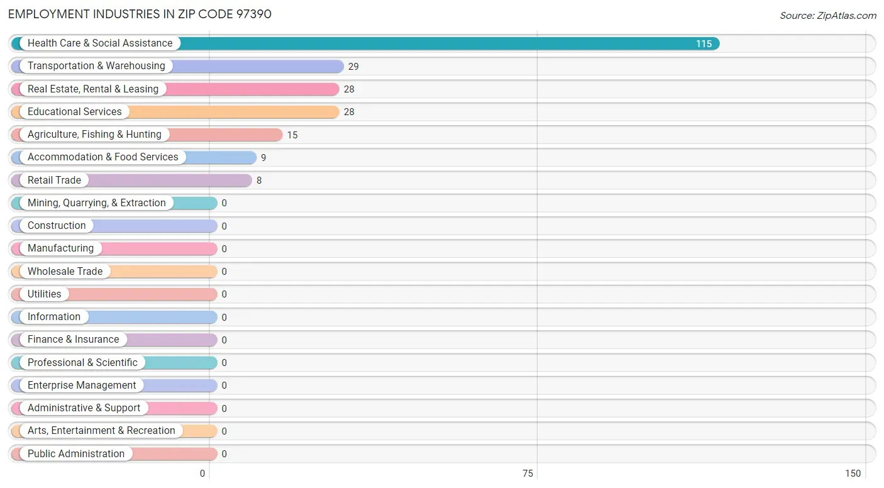Click the Administrative & Support label
Viewport: 884px width, 488px height.
point(84,408)
